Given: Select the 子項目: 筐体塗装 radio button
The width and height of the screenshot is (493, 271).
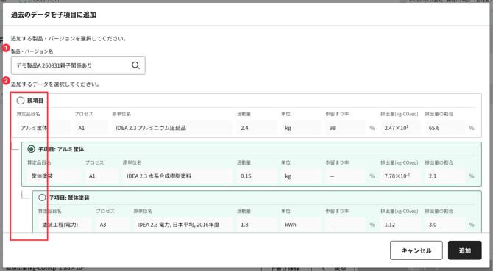Looking at the screenshot, I should 42,198.
